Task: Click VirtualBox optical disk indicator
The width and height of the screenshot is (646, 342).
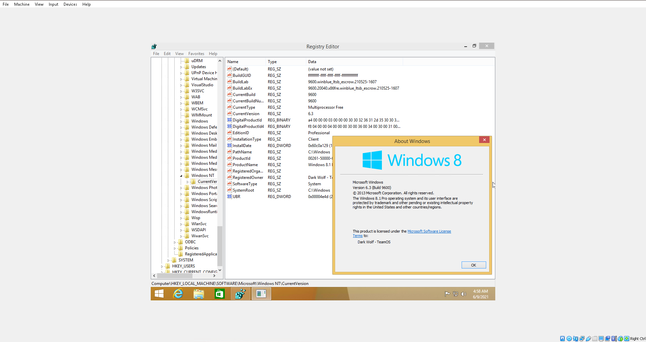Action: [569, 339]
